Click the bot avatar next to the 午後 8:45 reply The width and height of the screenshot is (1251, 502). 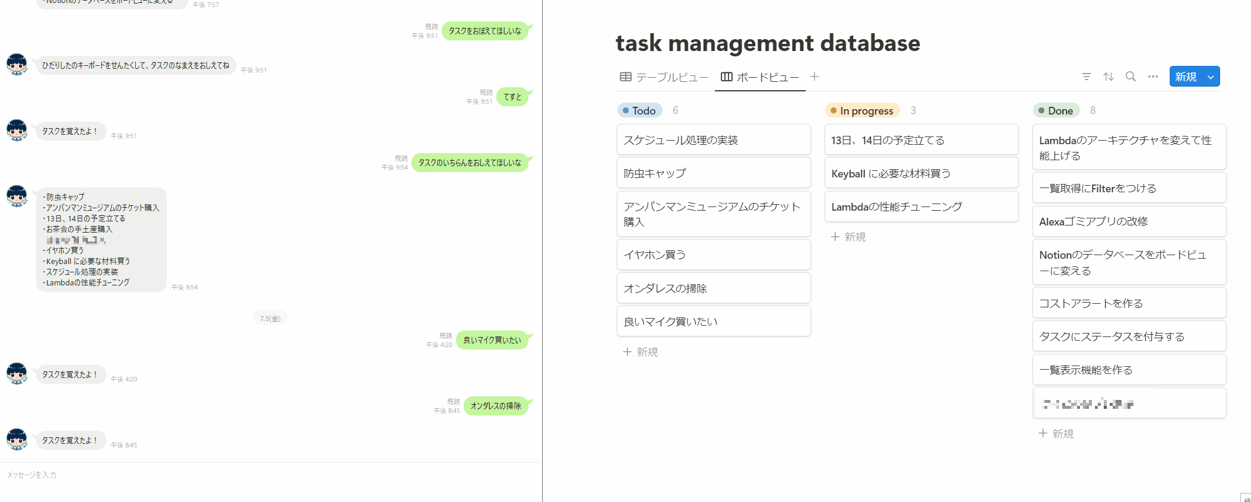pos(17,439)
